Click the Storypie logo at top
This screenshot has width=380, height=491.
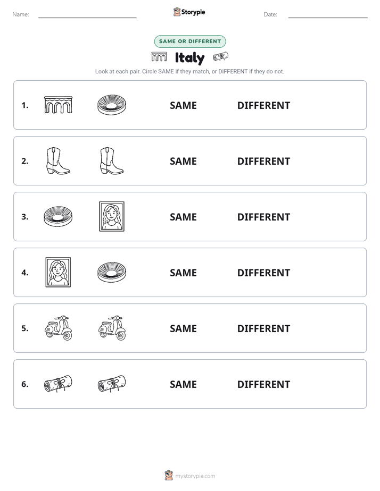point(189,12)
